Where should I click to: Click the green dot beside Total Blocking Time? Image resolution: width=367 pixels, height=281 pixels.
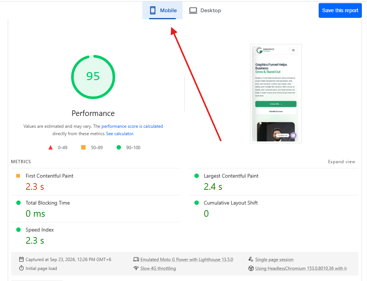(x=18, y=203)
